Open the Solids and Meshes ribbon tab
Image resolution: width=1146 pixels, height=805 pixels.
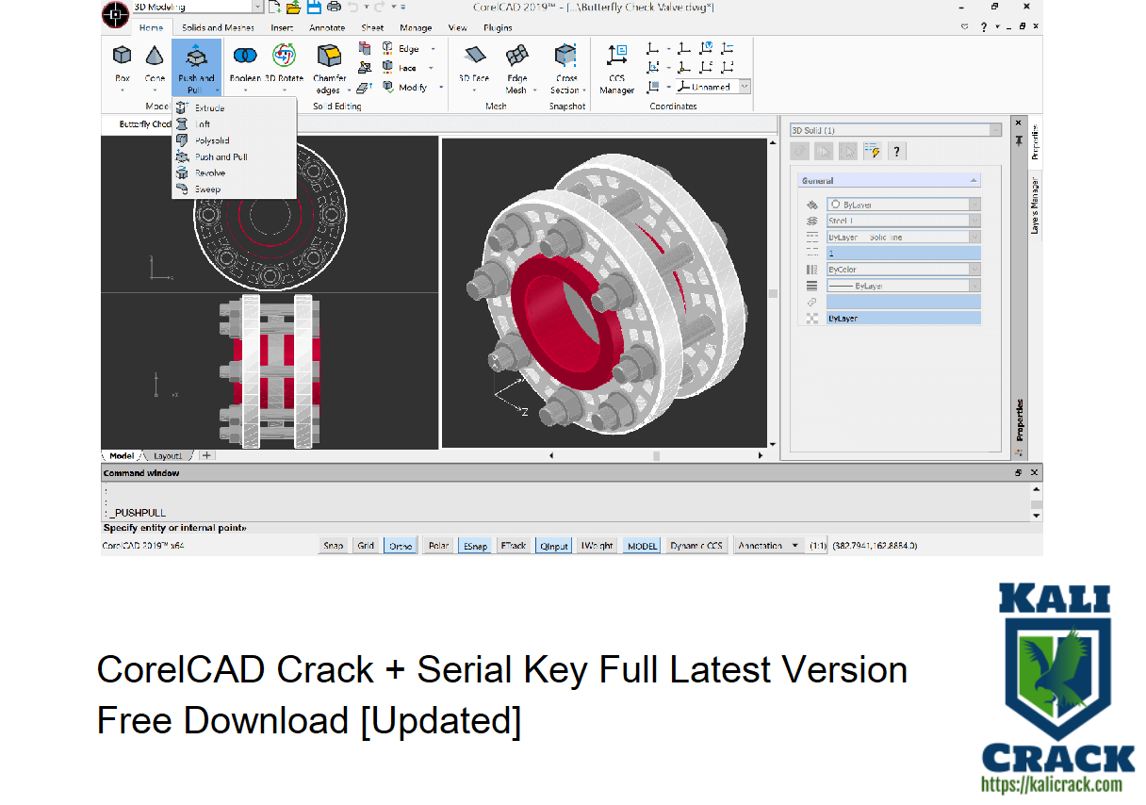[x=218, y=27]
